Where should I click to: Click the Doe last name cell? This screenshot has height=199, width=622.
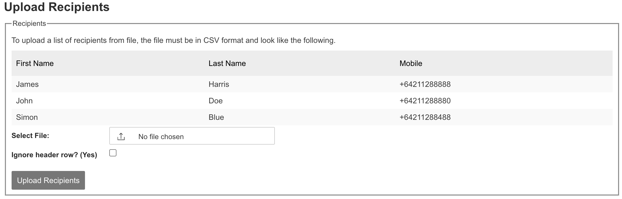click(x=216, y=101)
